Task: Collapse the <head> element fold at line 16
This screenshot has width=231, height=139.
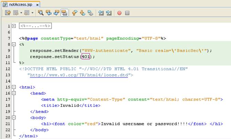Action: pos(14,93)
